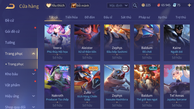Tap the gold coin balance icon
Viewport: 194px width, 109px height.
pyautogui.click(x=143, y=5)
